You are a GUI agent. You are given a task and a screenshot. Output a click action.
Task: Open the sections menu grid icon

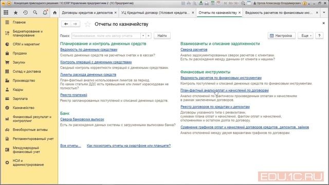[x=6, y=12]
